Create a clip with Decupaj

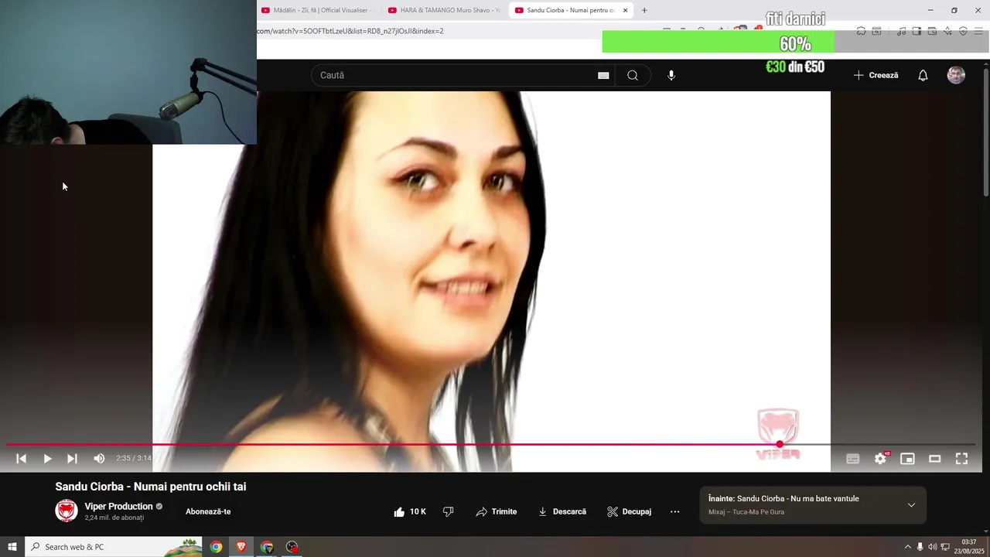click(x=629, y=511)
